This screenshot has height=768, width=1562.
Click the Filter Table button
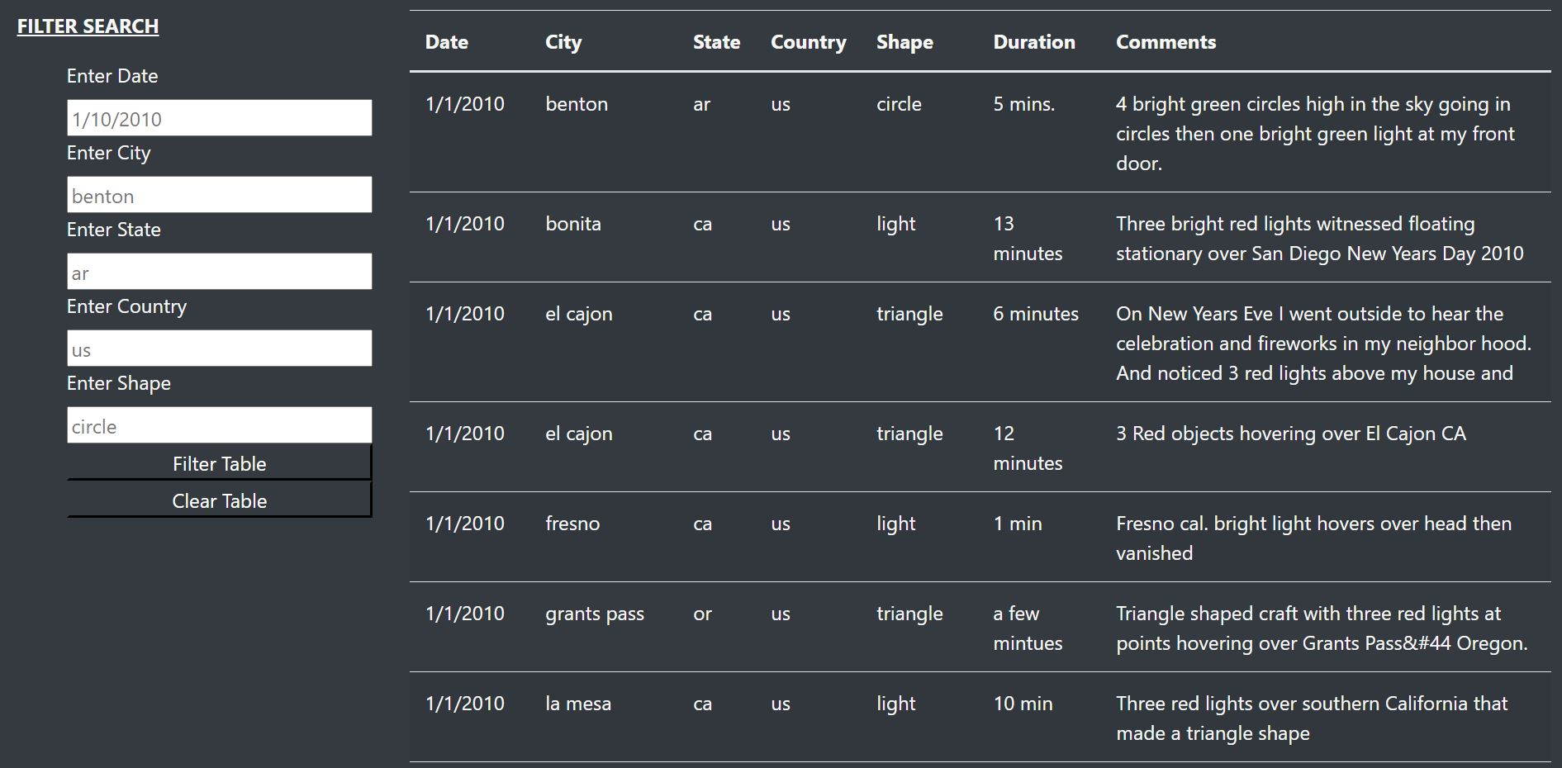point(219,463)
